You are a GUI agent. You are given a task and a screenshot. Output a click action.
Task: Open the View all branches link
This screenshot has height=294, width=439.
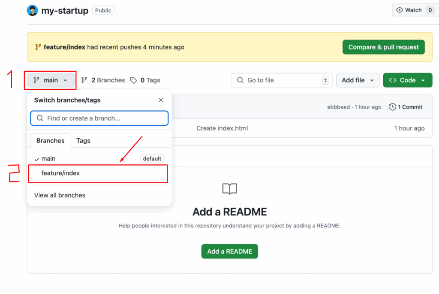tap(60, 195)
